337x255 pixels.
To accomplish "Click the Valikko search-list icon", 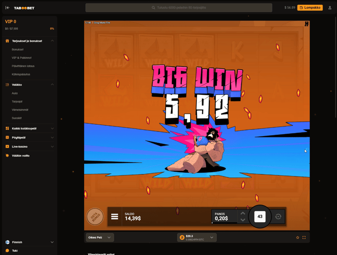I will (x=7, y=85).
